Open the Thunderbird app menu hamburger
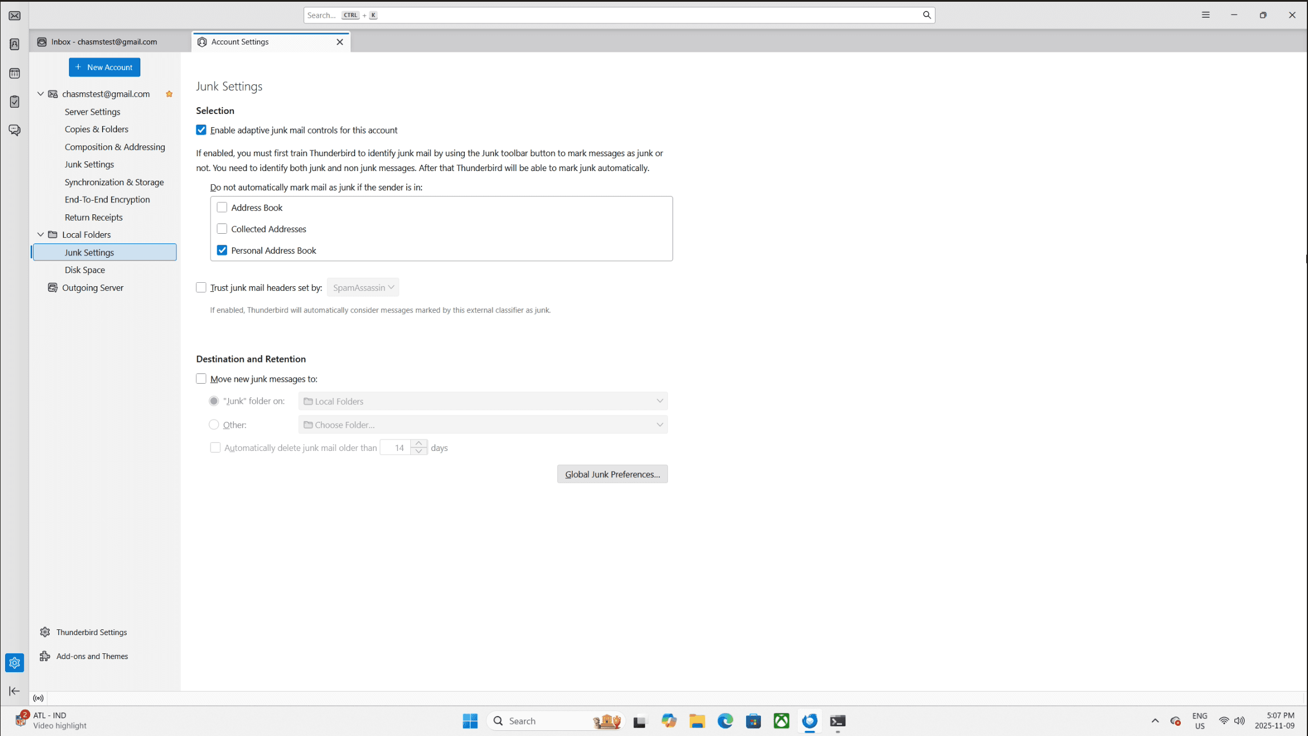Image resolution: width=1308 pixels, height=736 pixels. pyautogui.click(x=1205, y=15)
